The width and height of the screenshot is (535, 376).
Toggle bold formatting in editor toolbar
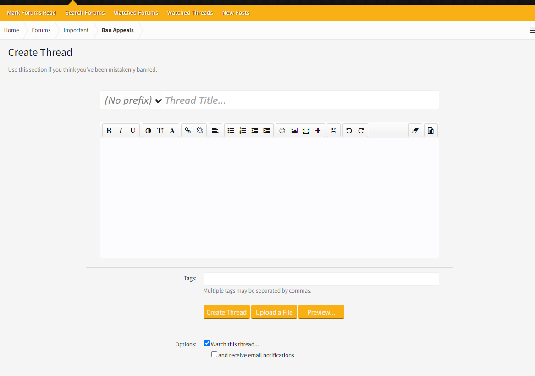(109, 131)
